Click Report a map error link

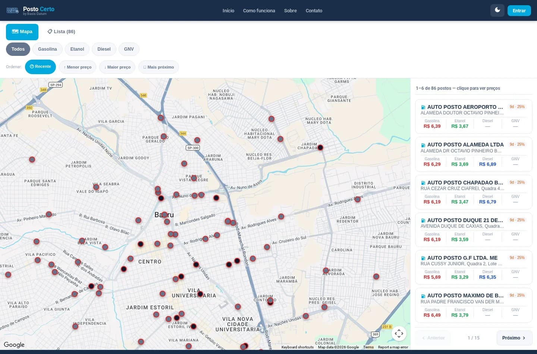coord(393,347)
